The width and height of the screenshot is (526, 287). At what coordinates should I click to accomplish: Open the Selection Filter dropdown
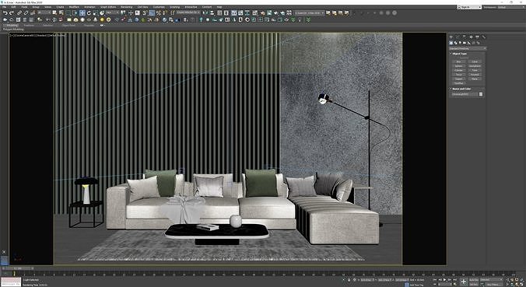pyautogui.click(x=44, y=12)
